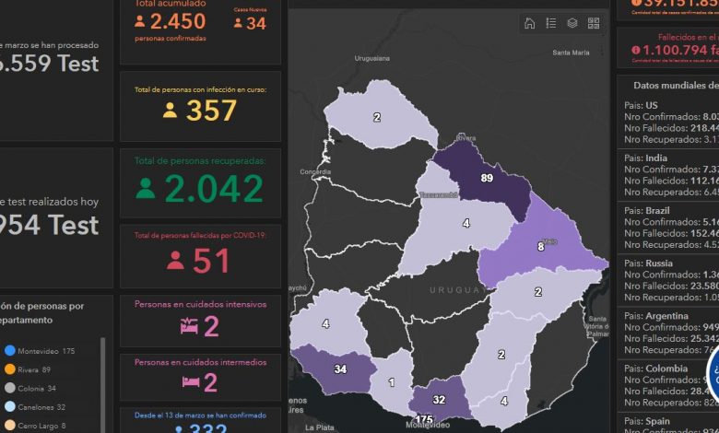Click the orange person icon beside 2.450
The width and height of the screenshot is (719, 433).
coord(140,21)
